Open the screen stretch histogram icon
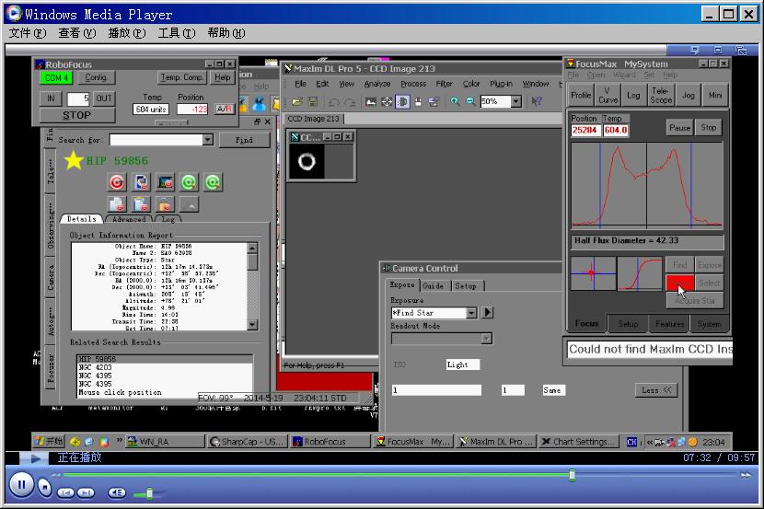Viewport: 764px width, 509px height. tap(371, 102)
